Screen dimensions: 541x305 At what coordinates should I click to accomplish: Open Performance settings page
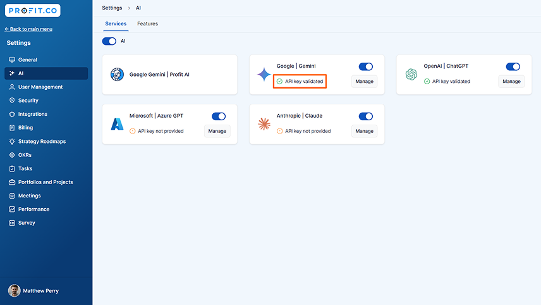[46, 209]
